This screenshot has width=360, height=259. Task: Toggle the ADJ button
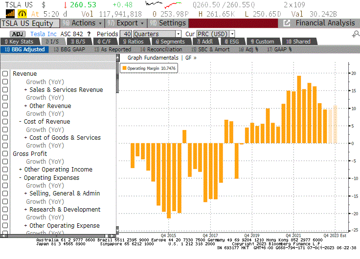pos(18,34)
